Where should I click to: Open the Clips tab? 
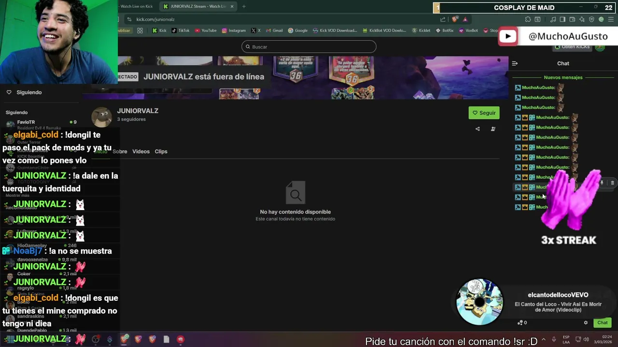pyautogui.click(x=161, y=151)
